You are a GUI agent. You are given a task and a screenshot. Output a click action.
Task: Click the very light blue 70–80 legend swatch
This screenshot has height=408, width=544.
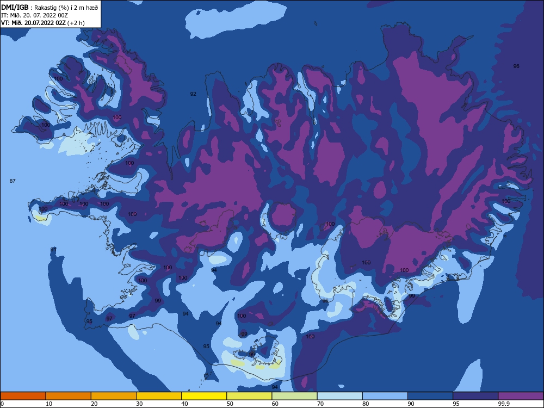pos(339,396)
